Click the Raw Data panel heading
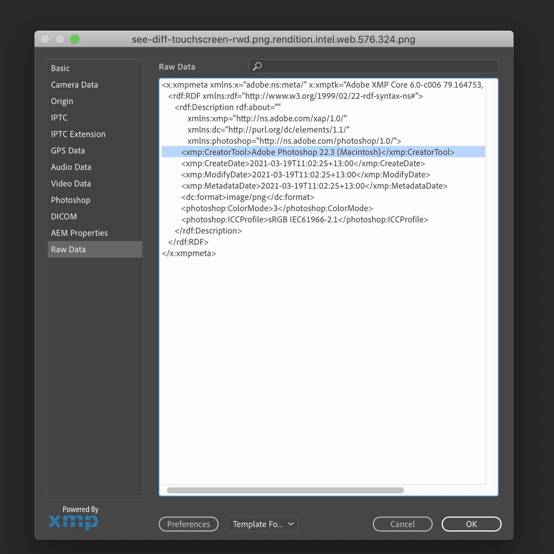This screenshot has height=554, width=554. tap(177, 67)
